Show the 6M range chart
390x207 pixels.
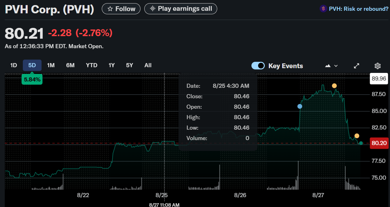(x=70, y=65)
